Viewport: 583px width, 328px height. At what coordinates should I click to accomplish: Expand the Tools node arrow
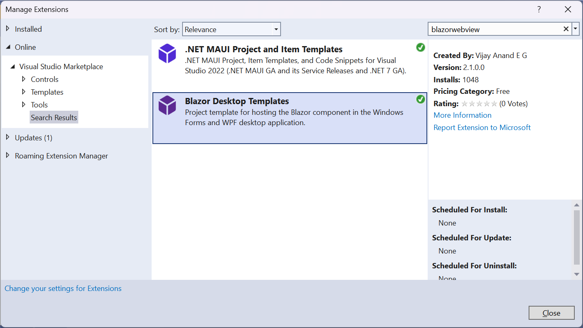point(23,105)
